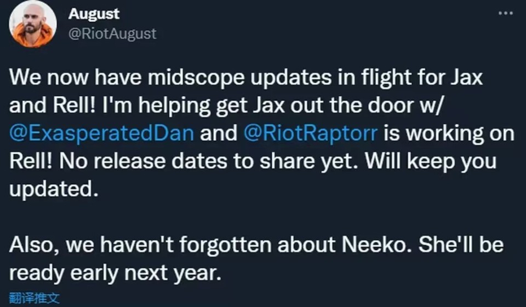Open the tweet's more options menu
This screenshot has width=526, height=307.
505,12
